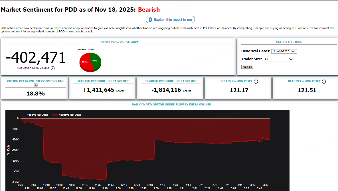Click the -1.2M label on the y-axis
338x191 pixels.
(15, 182)
